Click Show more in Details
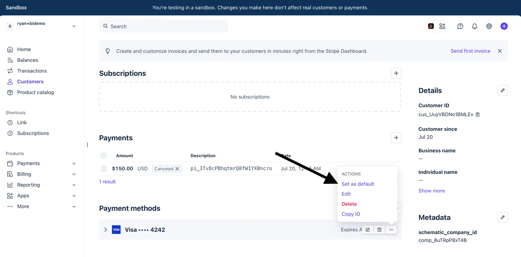The width and height of the screenshot is (521, 257). click(431, 191)
